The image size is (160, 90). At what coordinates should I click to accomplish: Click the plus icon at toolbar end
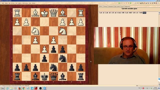(x=158, y=3)
